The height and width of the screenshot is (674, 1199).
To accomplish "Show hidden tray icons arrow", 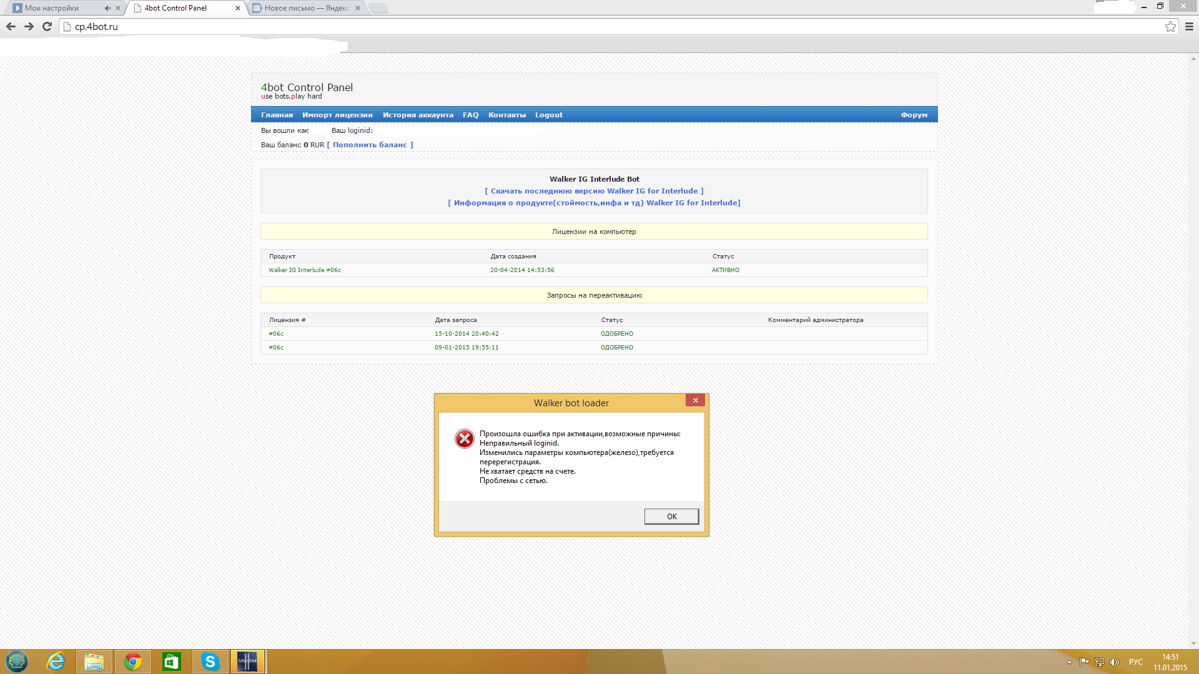I will (1069, 662).
